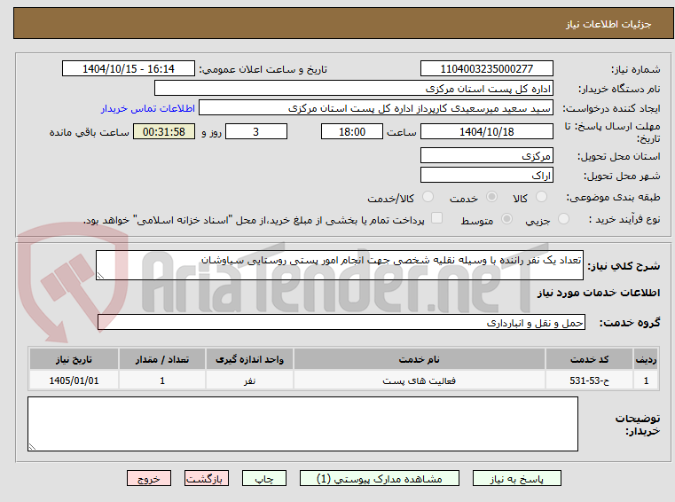Click the request creator name field
This screenshot has height=502, width=675.
click(x=376, y=108)
